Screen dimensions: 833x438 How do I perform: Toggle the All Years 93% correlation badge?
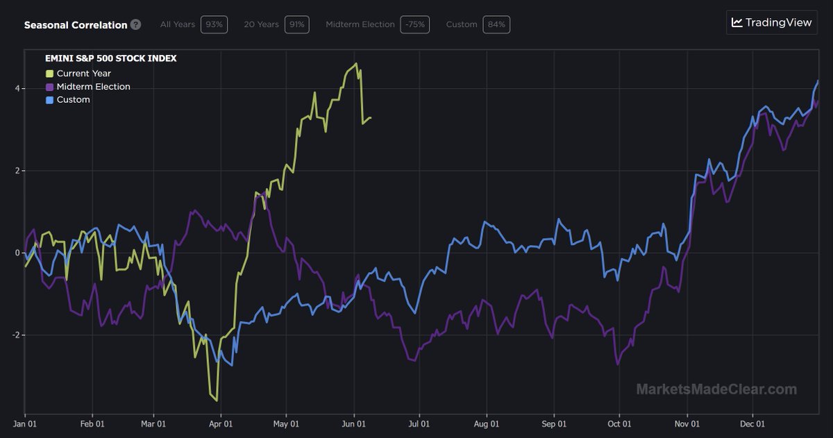214,24
